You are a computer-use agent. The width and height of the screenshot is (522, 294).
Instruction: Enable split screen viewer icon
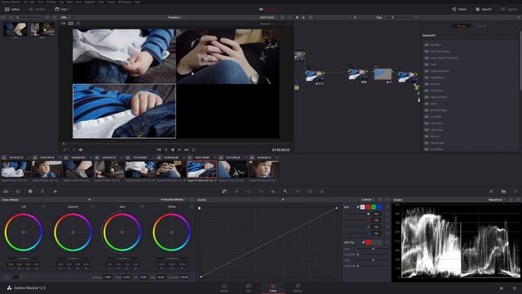pyautogui.click(x=71, y=24)
